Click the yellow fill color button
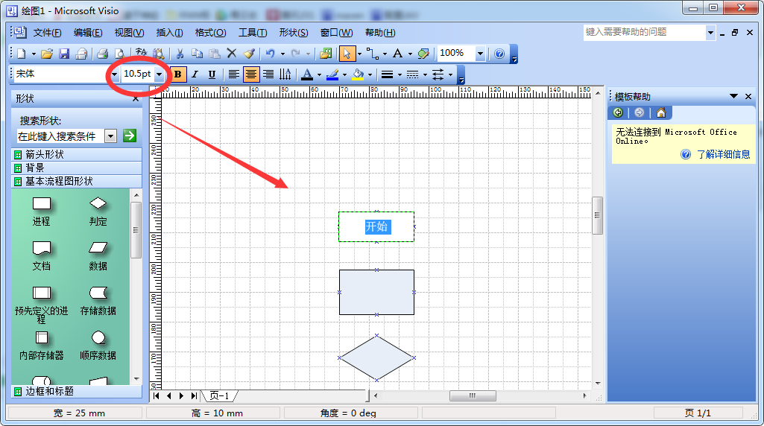This screenshot has width=764, height=426. pos(358,74)
